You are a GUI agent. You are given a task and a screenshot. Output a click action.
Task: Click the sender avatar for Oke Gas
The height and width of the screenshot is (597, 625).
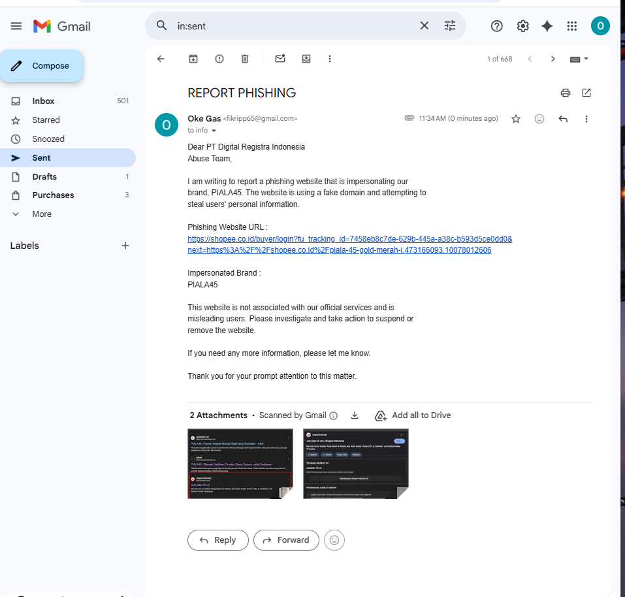(x=167, y=125)
